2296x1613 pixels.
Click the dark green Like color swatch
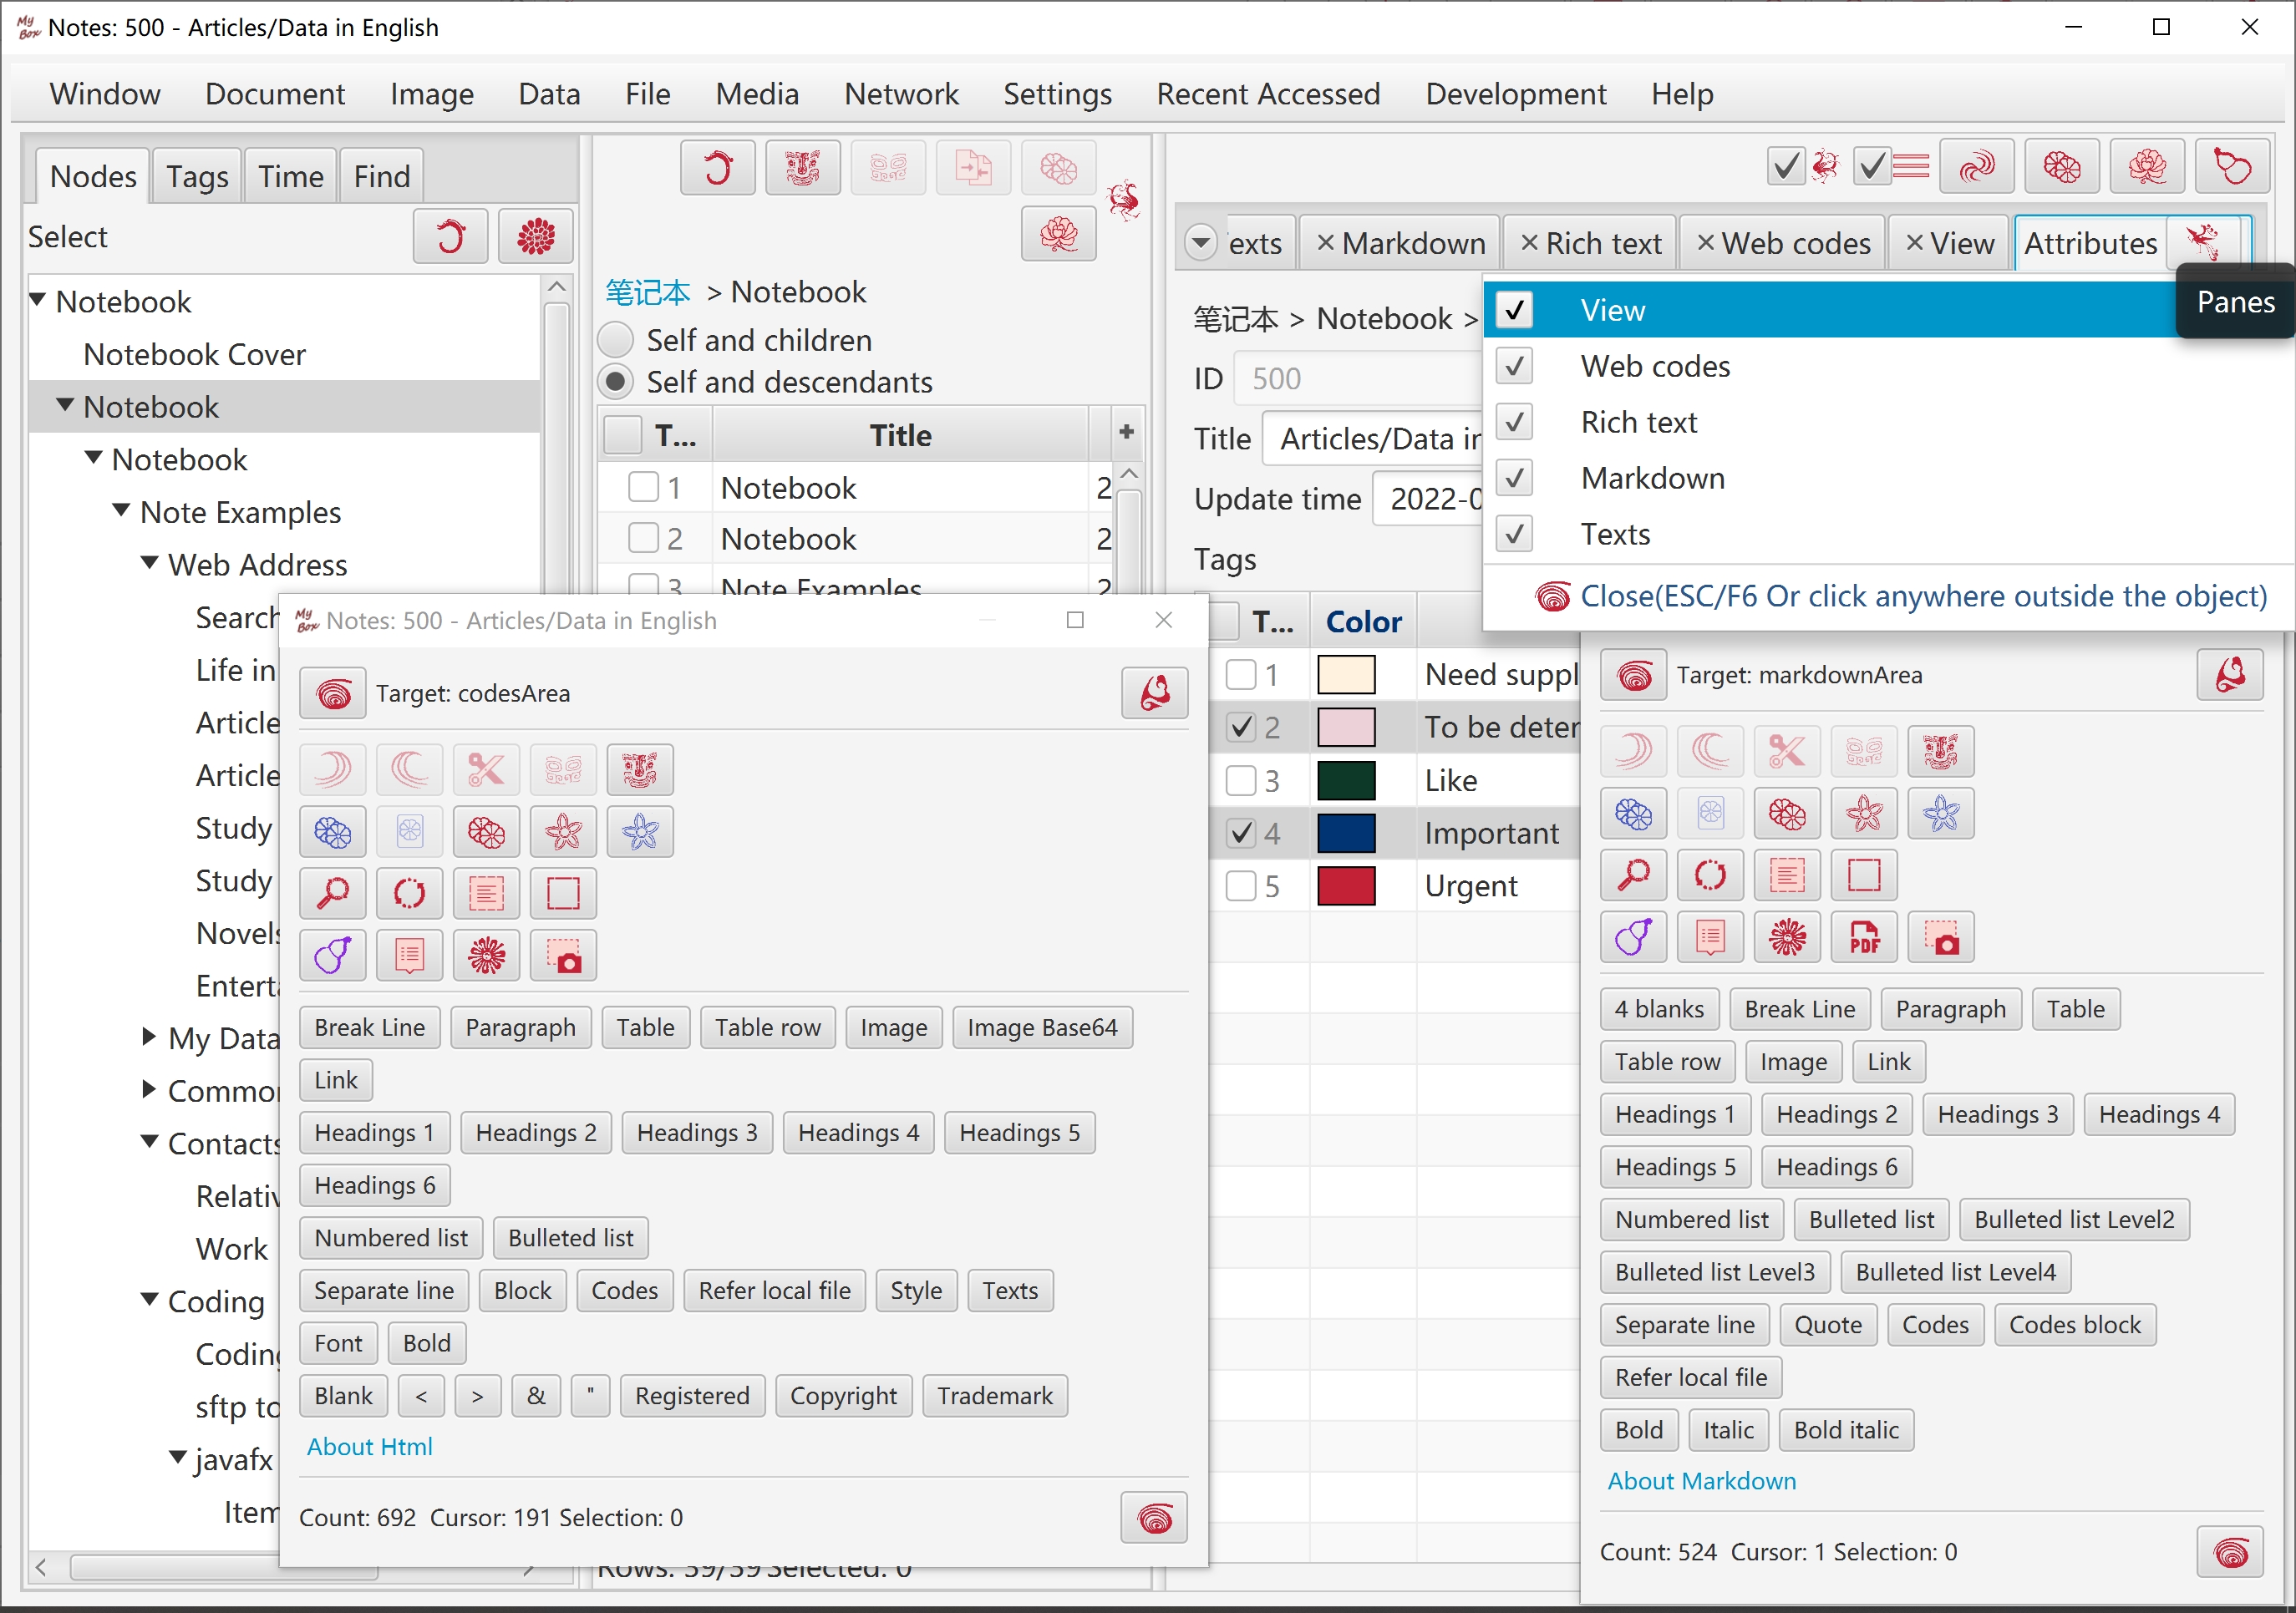1346,780
